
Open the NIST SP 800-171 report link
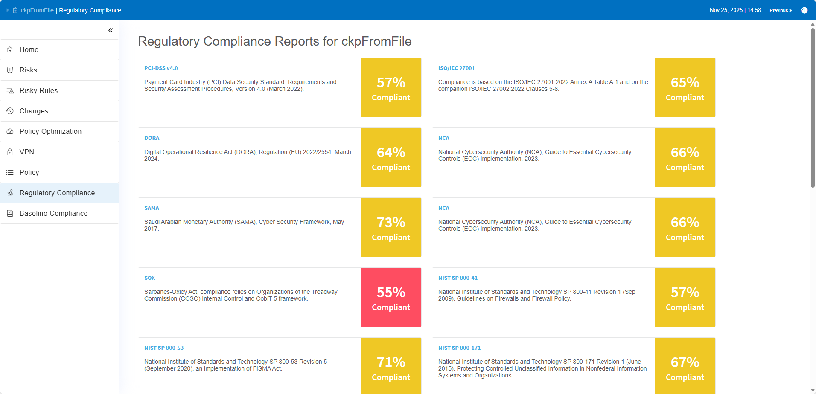pyautogui.click(x=459, y=348)
